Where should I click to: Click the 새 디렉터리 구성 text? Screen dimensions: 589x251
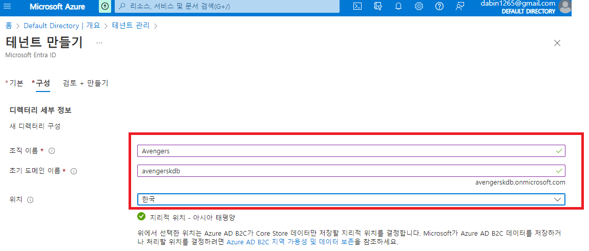[34, 126]
